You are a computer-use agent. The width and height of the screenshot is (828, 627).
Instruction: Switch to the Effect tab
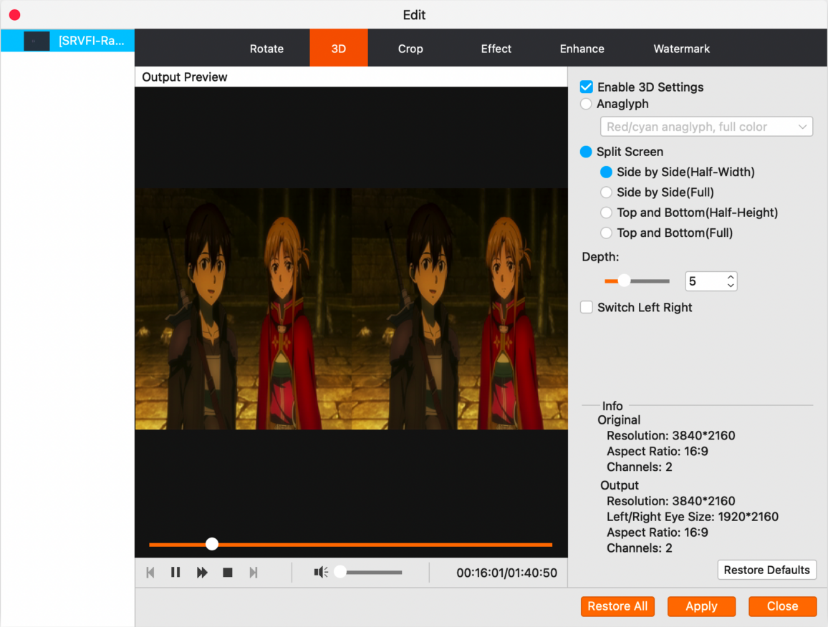coord(496,49)
